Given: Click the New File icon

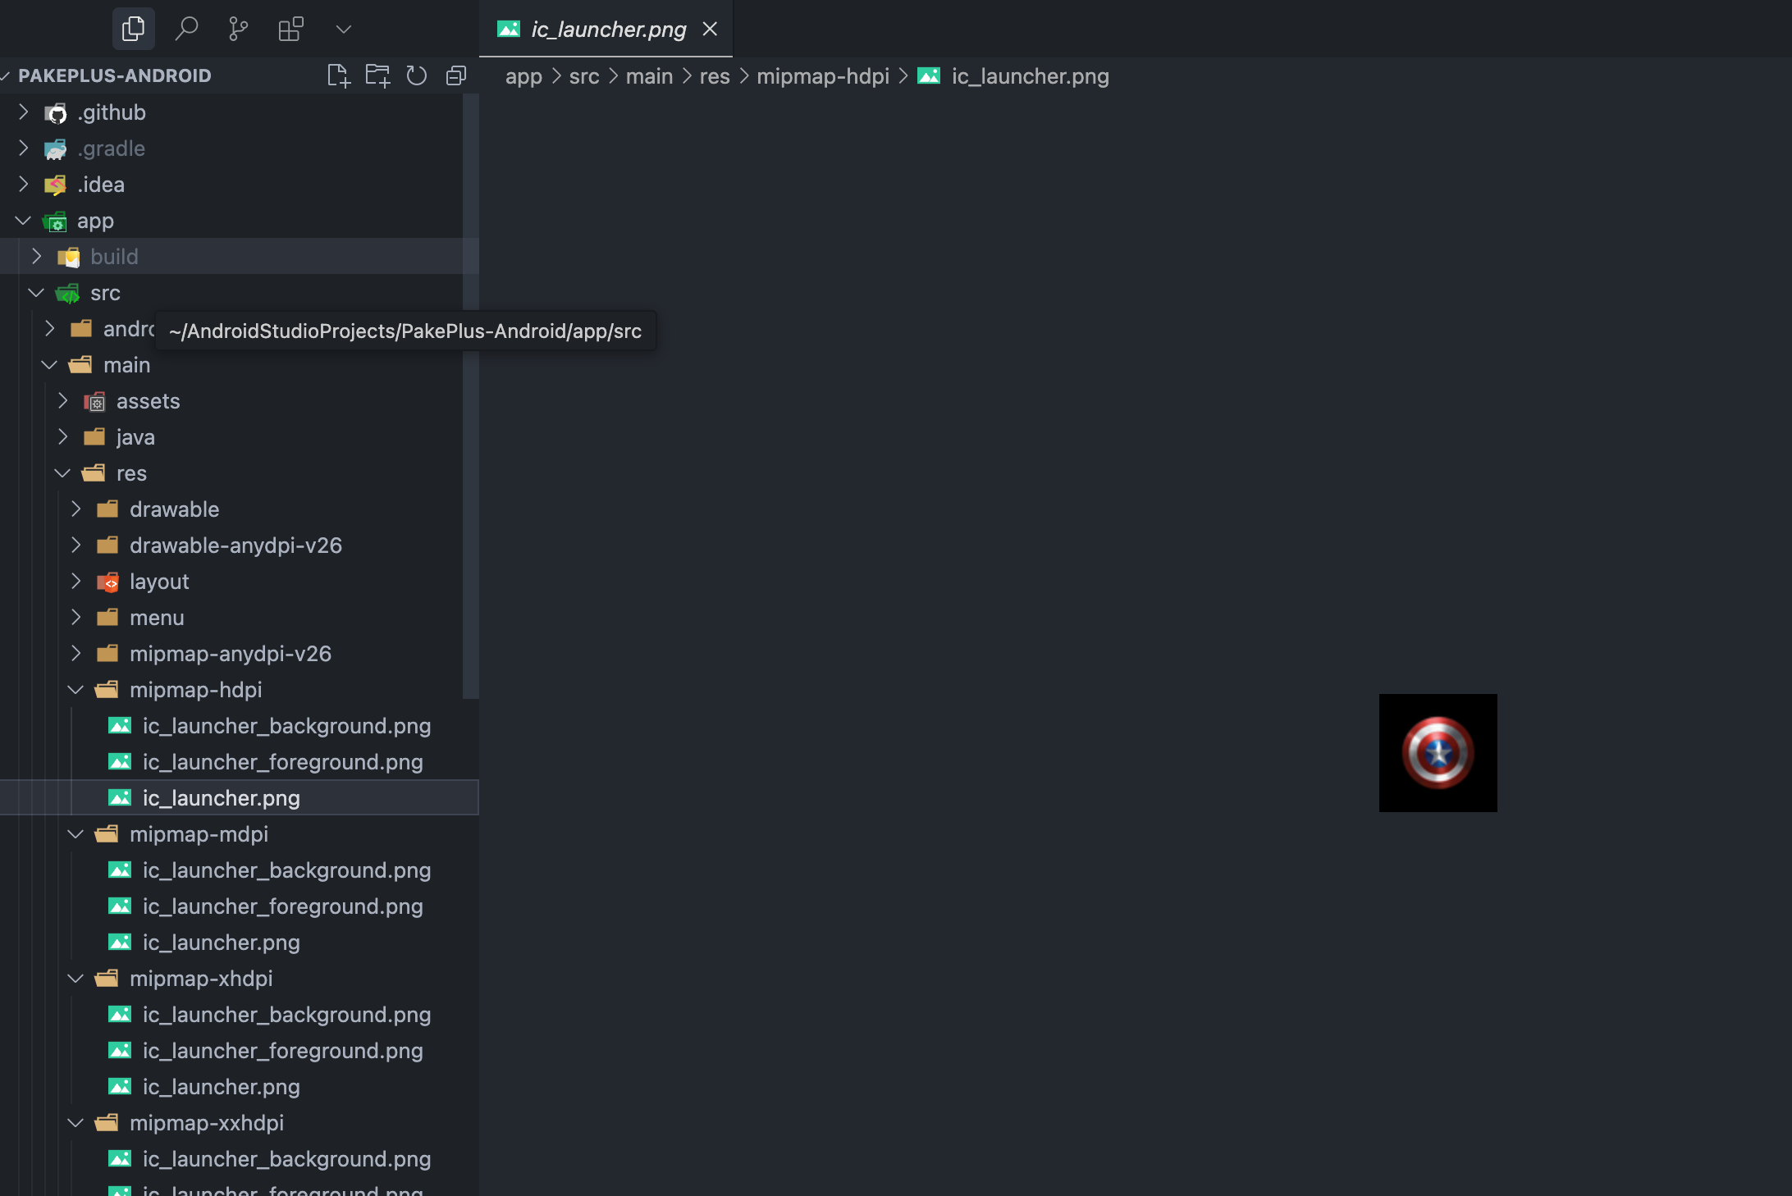Looking at the screenshot, I should pos(338,75).
